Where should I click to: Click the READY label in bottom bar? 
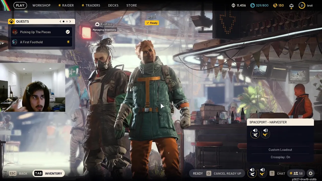(x=198, y=173)
